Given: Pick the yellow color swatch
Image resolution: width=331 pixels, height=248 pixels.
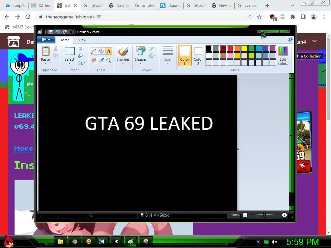Looking at the screenshot, I should coord(244,48).
